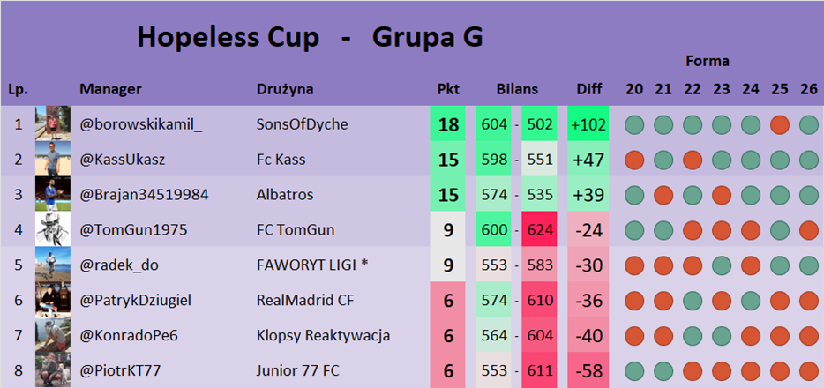Click Albatros red form dot, round 21

pos(663,195)
